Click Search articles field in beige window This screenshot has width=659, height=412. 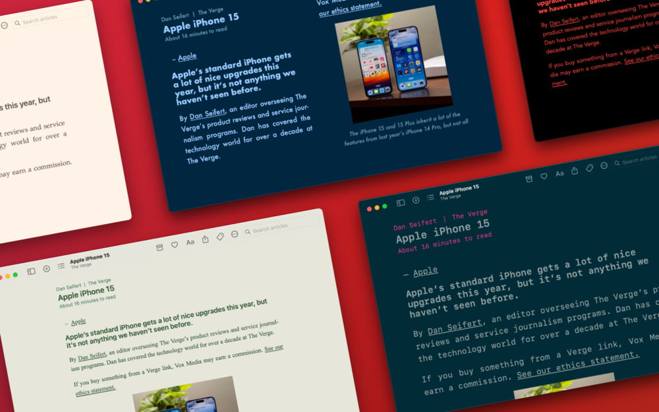point(281,226)
